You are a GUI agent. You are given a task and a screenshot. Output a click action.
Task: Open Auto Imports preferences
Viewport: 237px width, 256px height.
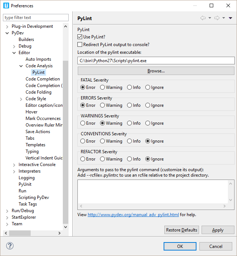(x=38, y=59)
